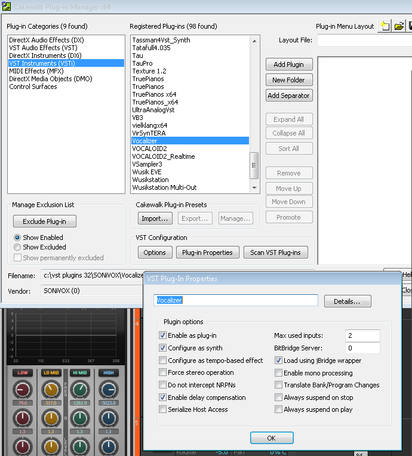This screenshot has width=412, height=456.
Task: Check Configure as tempo-based effect
Action: click(x=162, y=361)
